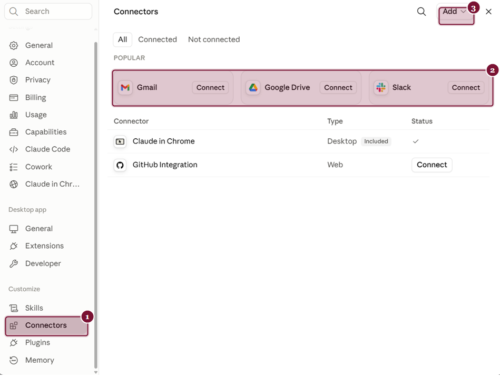The height and width of the screenshot is (378, 500).
Task: Click the Billing card icon in sidebar
Action: click(x=14, y=97)
